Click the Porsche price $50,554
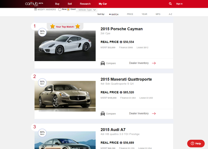Screen dimensions: 208x149 128,42
